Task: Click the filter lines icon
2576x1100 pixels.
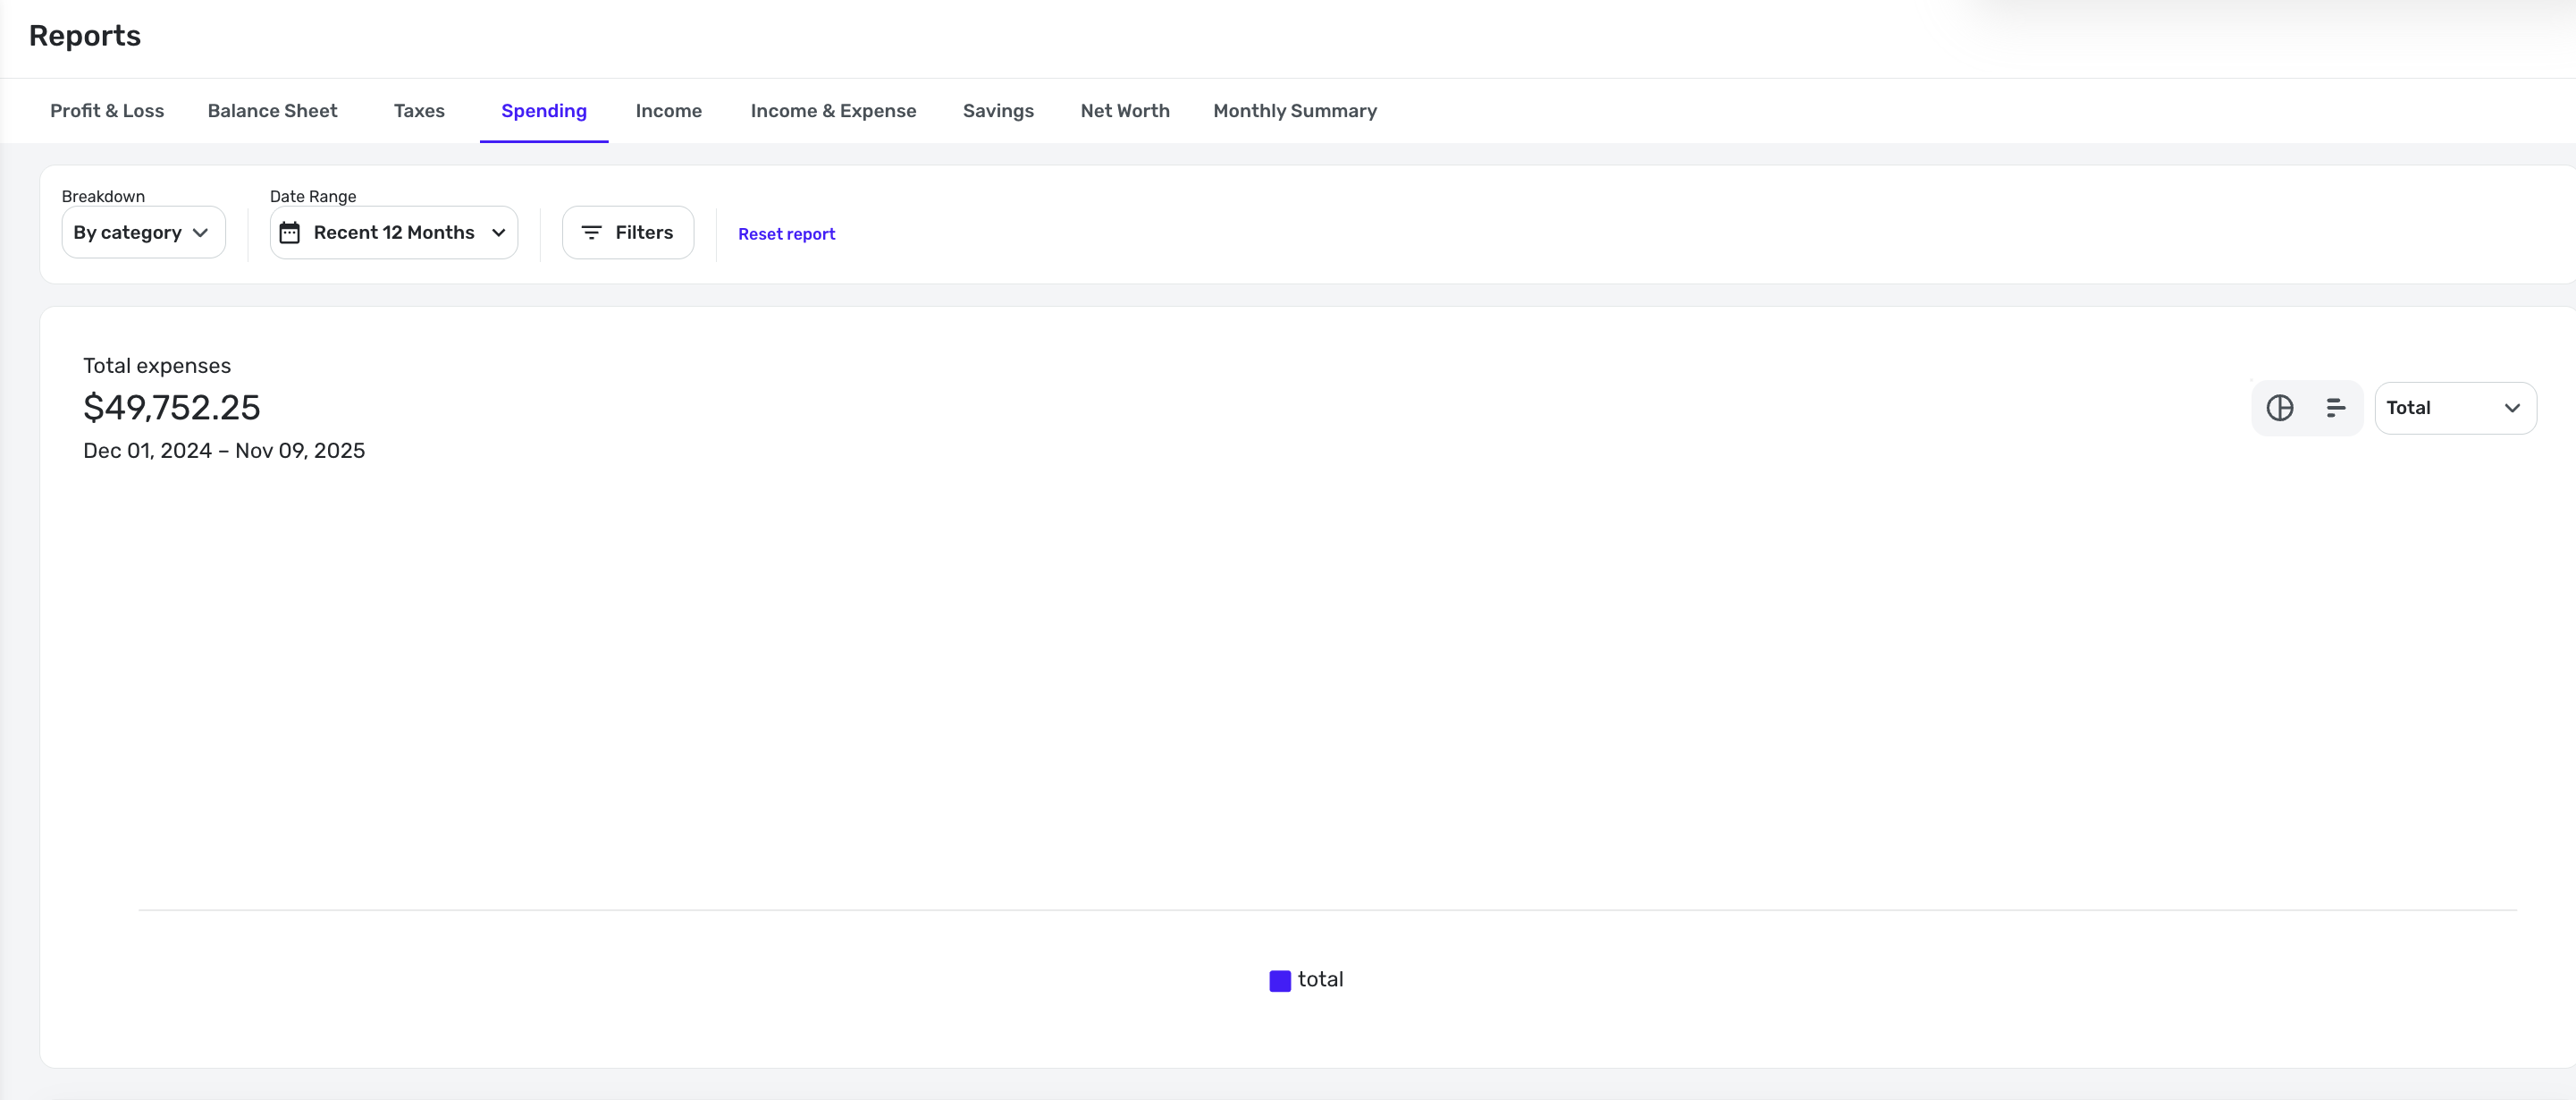Action: 591,233
